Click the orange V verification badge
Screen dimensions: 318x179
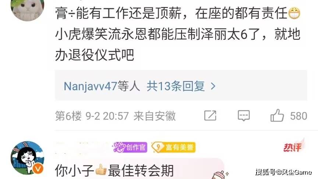pyautogui.click(x=38, y=169)
